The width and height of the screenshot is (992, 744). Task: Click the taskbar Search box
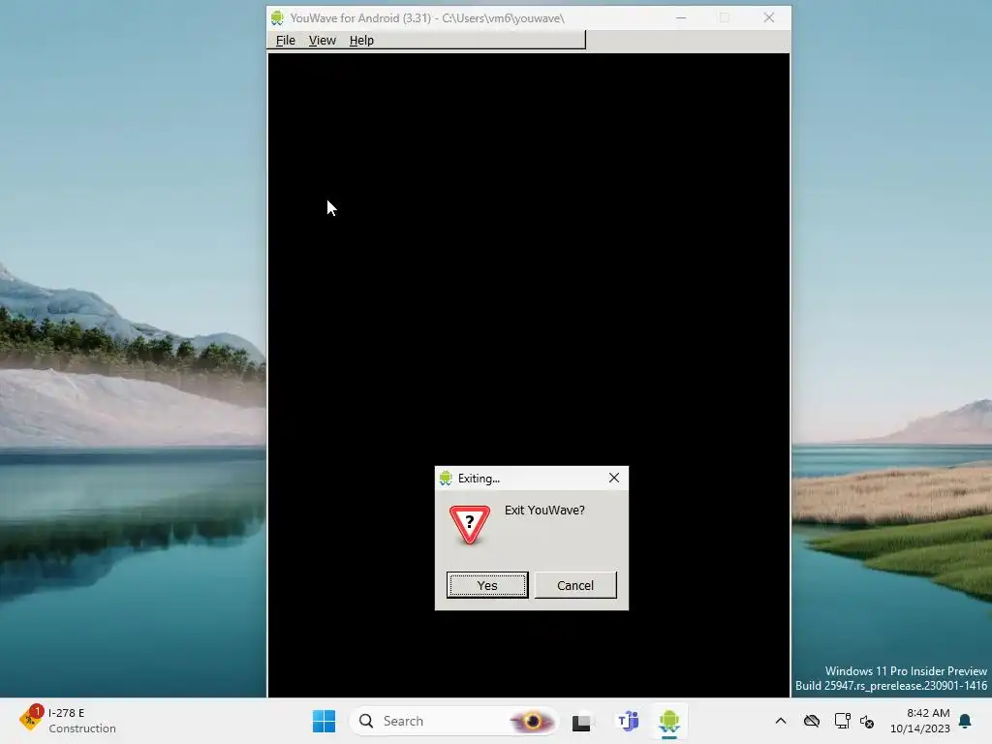pyautogui.click(x=453, y=721)
